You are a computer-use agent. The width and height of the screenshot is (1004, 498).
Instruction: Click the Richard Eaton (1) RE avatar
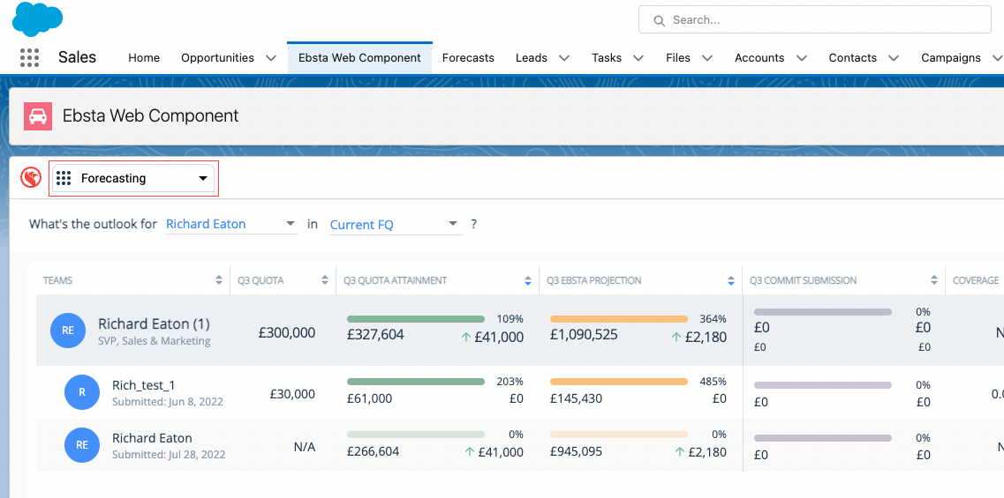tap(68, 331)
